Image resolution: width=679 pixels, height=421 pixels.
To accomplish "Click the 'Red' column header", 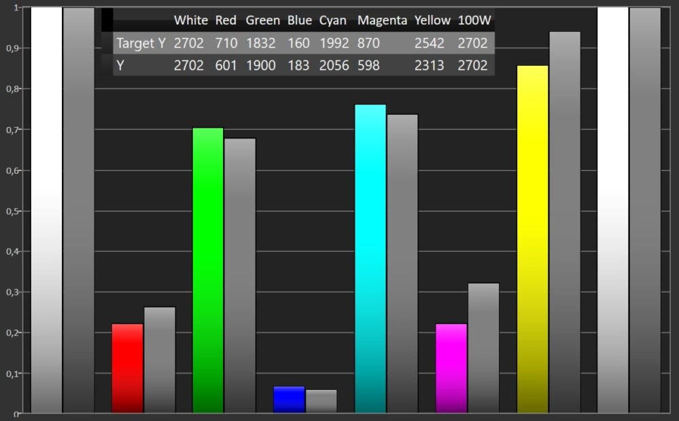I will pyautogui.click(x=226, y=20).
